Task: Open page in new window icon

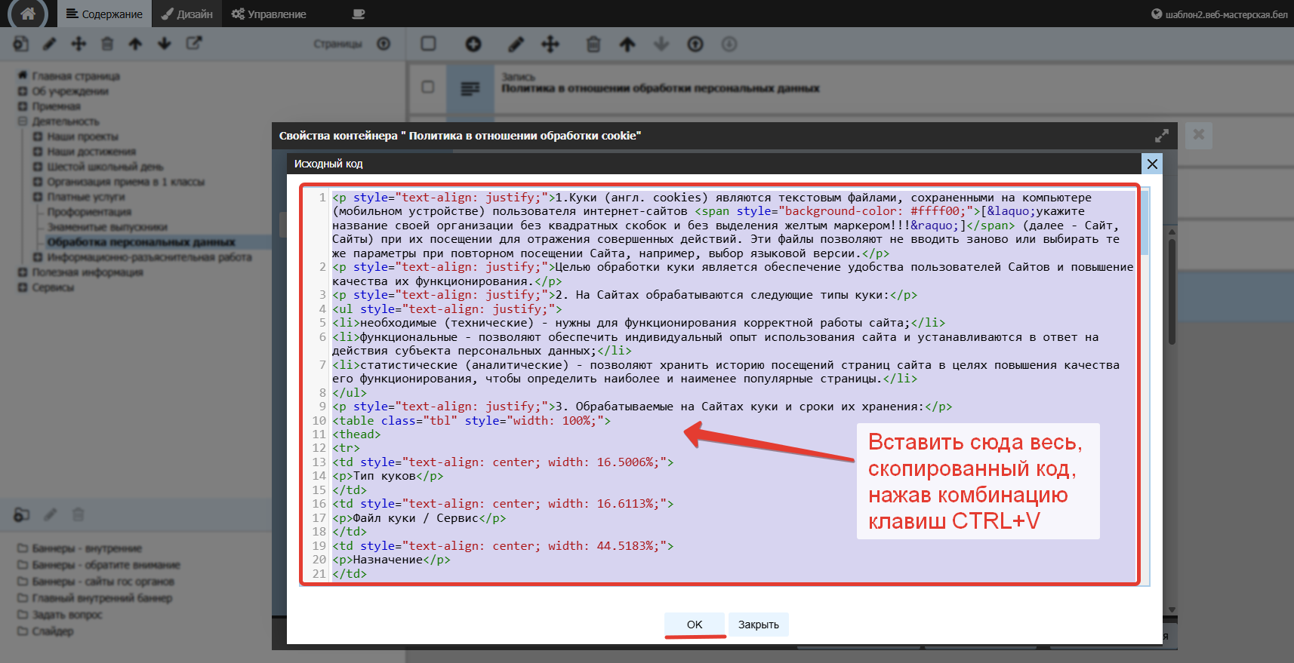Action: click(x=194, y=44)
